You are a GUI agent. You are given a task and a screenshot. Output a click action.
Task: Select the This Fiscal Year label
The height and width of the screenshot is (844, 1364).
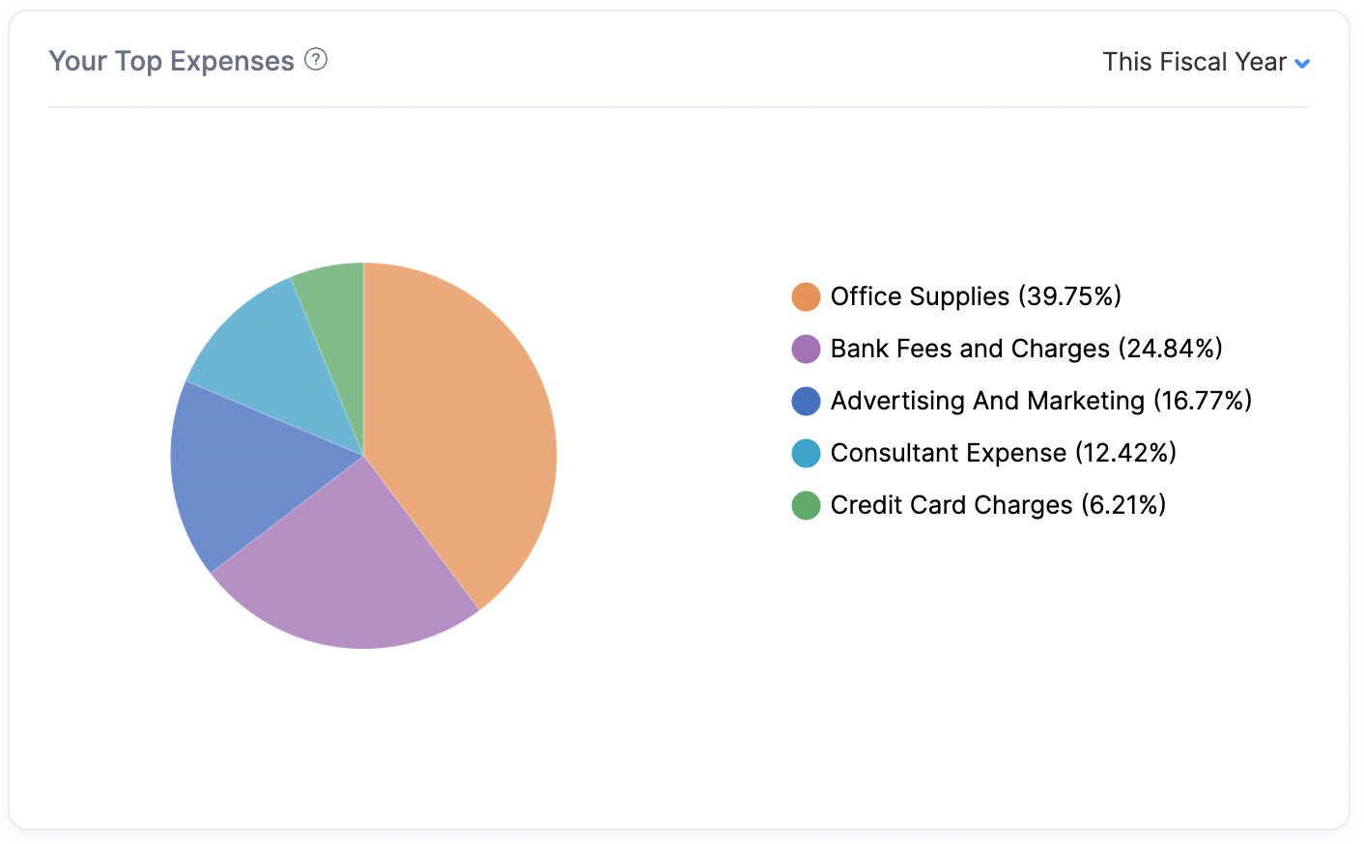coord(1195,61)
